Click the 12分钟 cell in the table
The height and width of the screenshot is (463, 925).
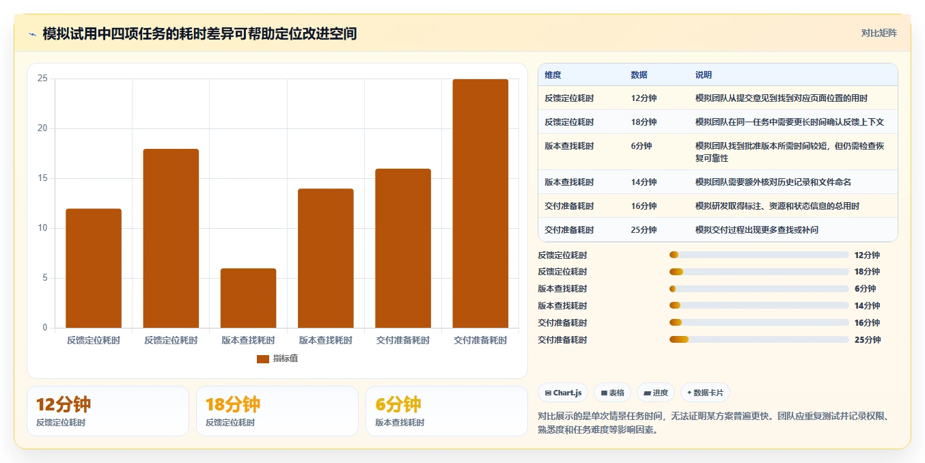(x=644, y=98)
